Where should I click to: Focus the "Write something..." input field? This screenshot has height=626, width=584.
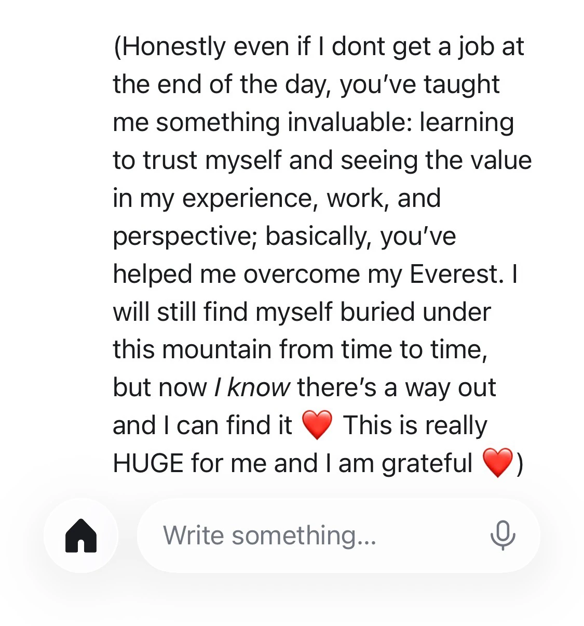(311, 536)
